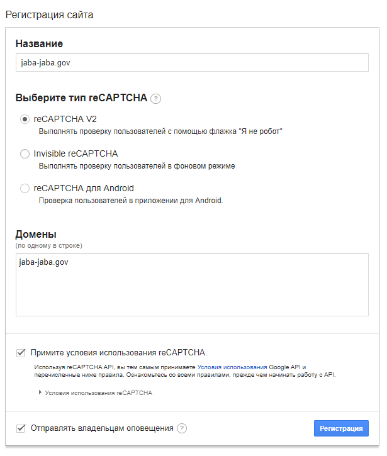387x456 pixels.
Task: Focus the Название text field
Action: [x=192, y=63]
